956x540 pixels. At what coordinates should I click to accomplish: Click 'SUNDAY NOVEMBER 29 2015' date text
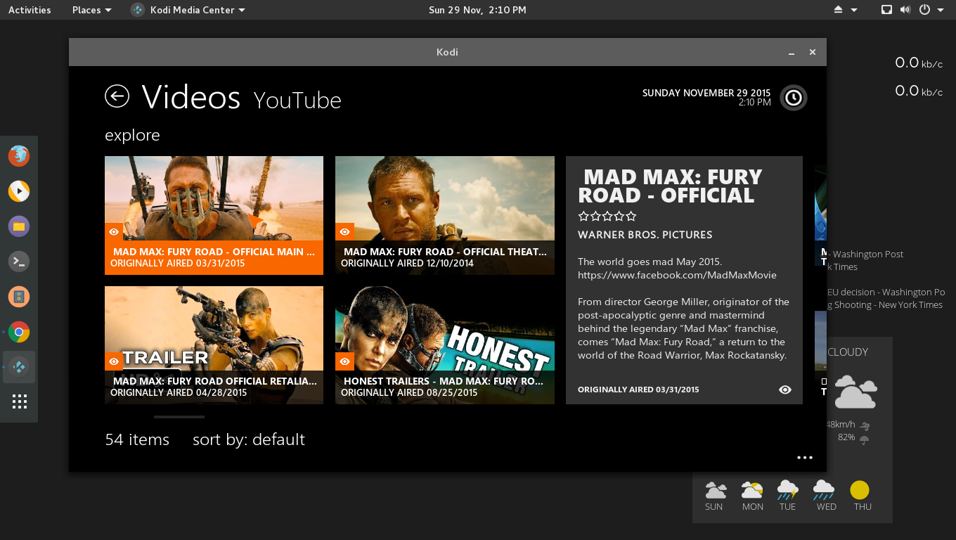706,93
